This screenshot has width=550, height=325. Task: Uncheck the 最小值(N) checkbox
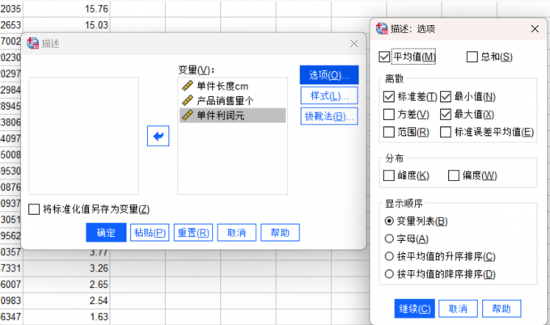(446, 97)
